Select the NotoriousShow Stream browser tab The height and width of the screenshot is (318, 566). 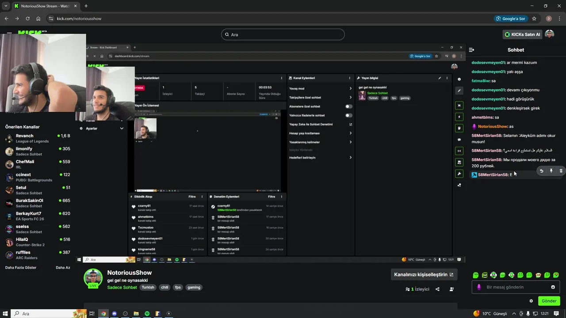click(x=45, y=6)
